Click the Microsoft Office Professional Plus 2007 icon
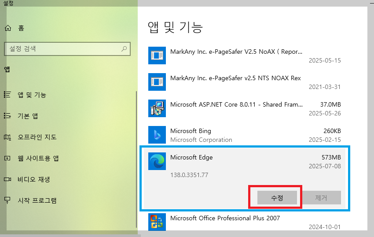 (x=157, y=222)
